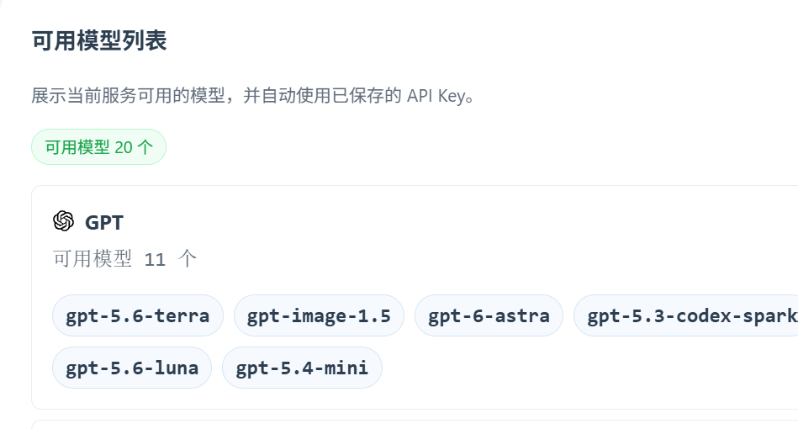The width and height of the screenshot is (798, 429).
Task: Click the 可用模型列表 page title
Action: [99, 40]
